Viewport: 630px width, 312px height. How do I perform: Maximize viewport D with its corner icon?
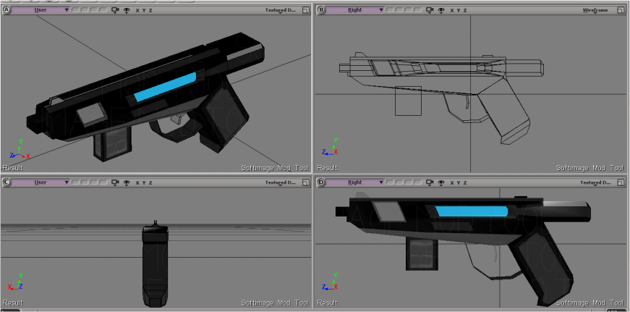coord(621,182)
